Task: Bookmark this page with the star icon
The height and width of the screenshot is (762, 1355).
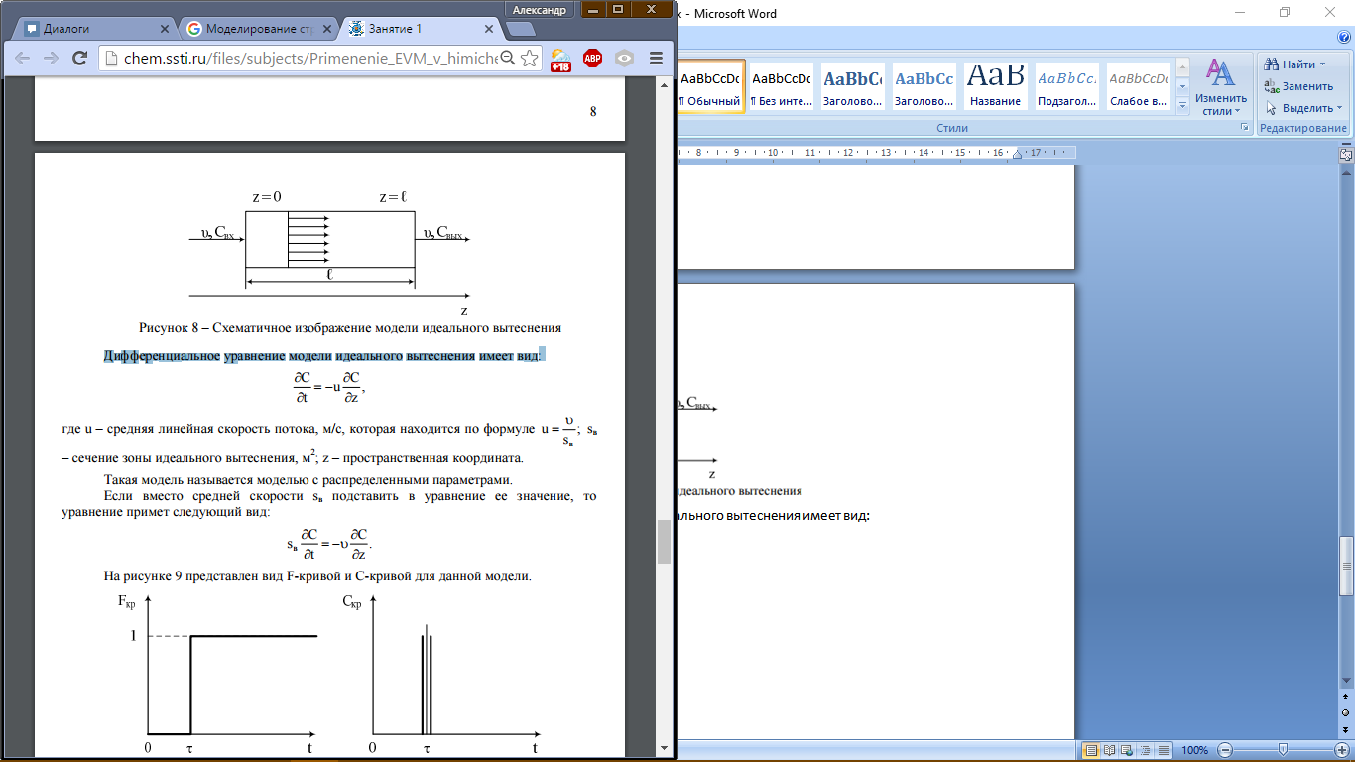Action: click(x=530, y=59)
